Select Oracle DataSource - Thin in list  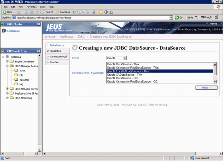tap(160, 64)
